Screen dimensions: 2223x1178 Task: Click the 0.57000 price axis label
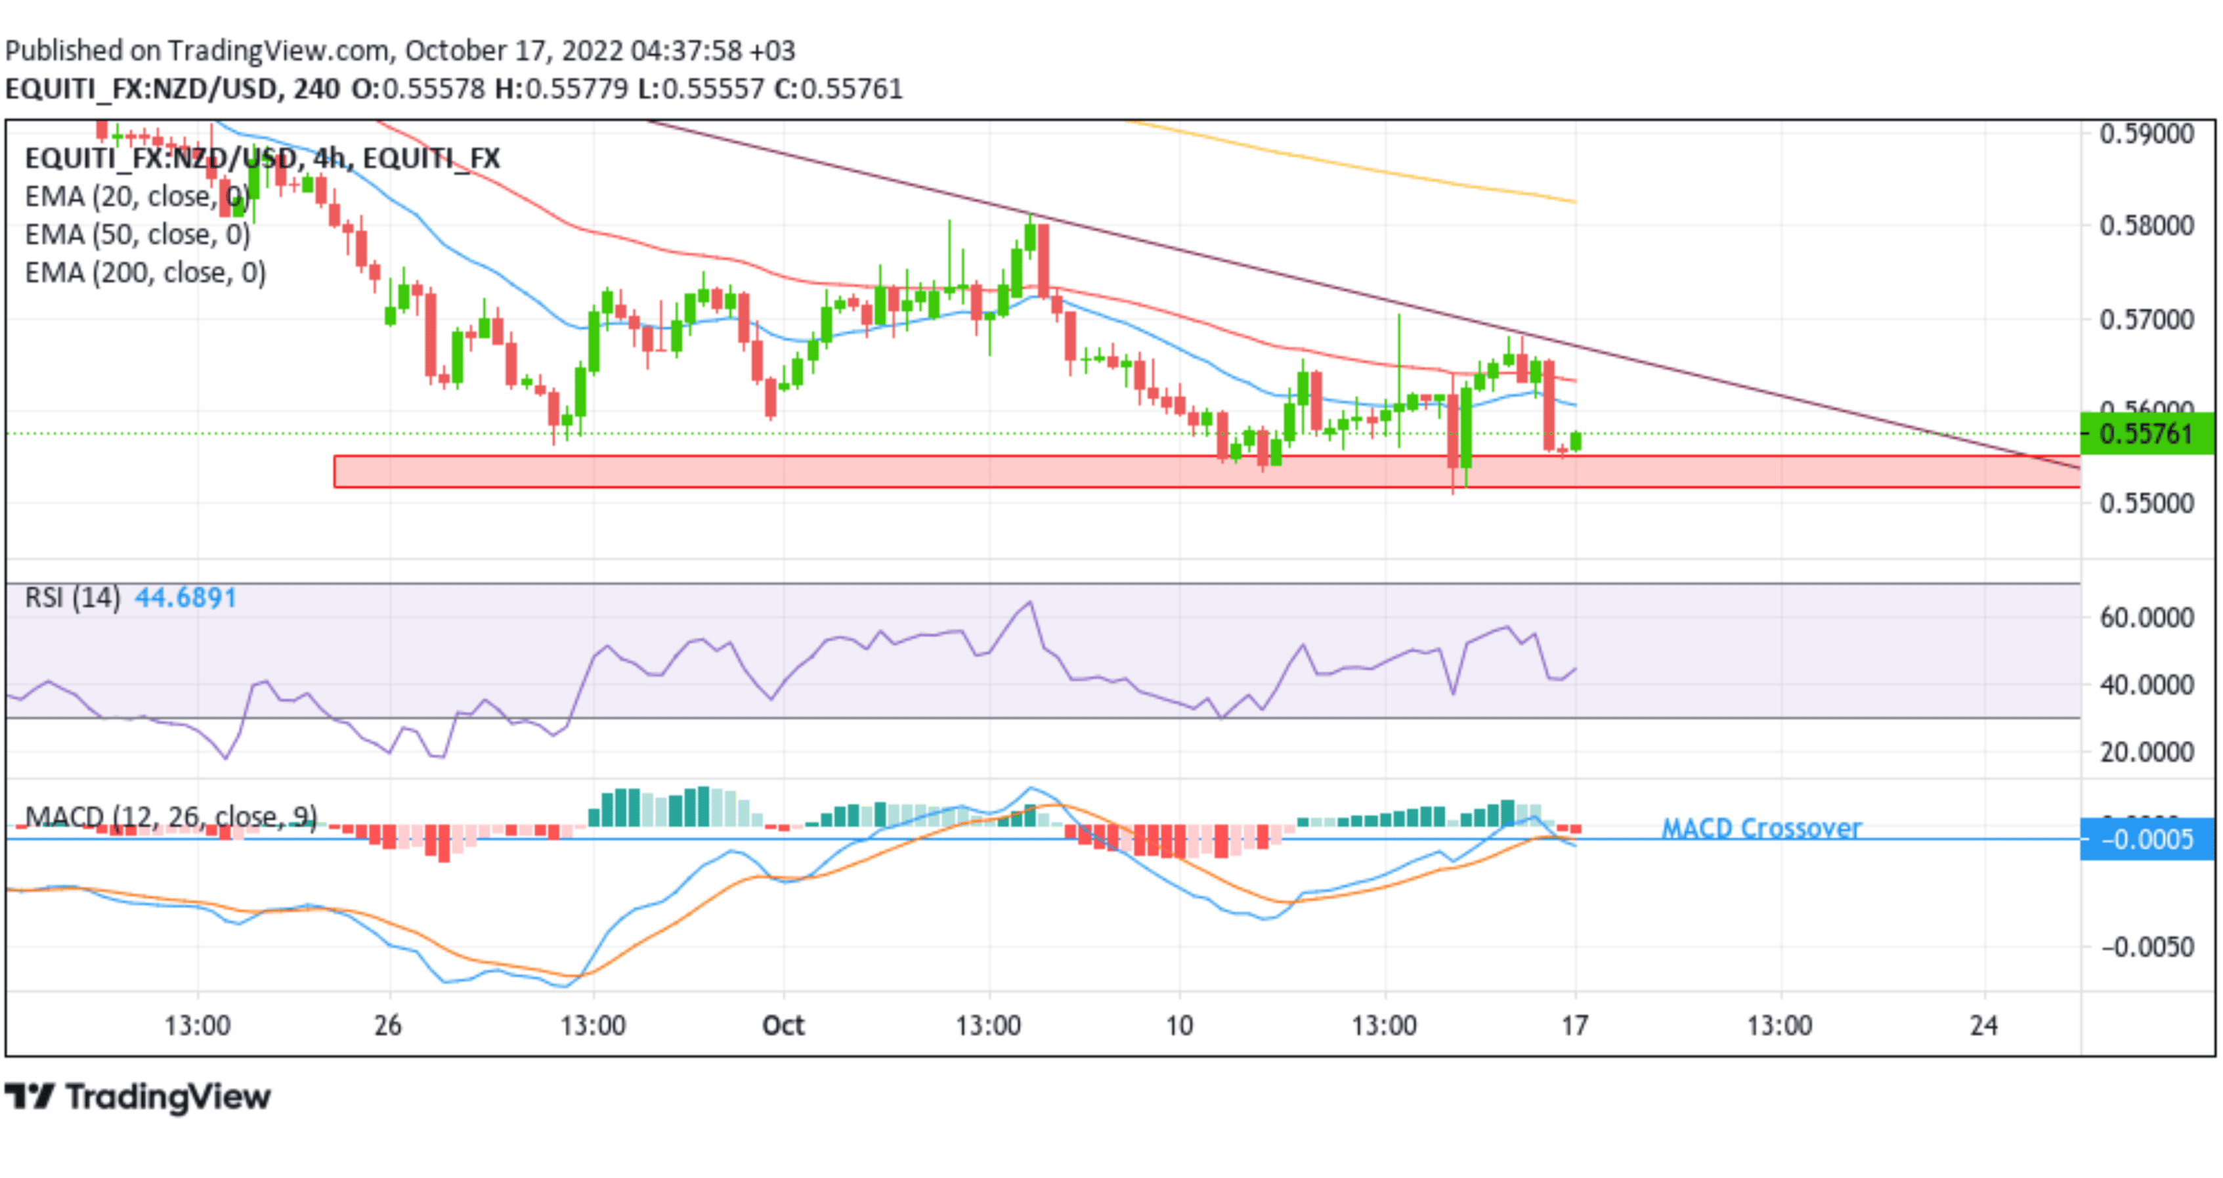2146,320
